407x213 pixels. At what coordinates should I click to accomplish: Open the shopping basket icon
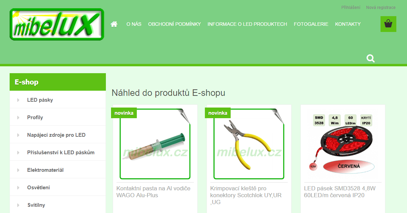[388, 24]
